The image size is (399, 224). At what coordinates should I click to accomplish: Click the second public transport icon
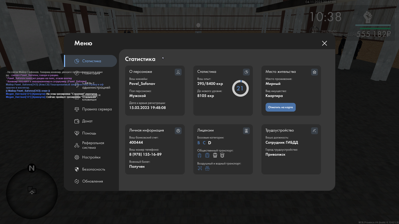207,155
